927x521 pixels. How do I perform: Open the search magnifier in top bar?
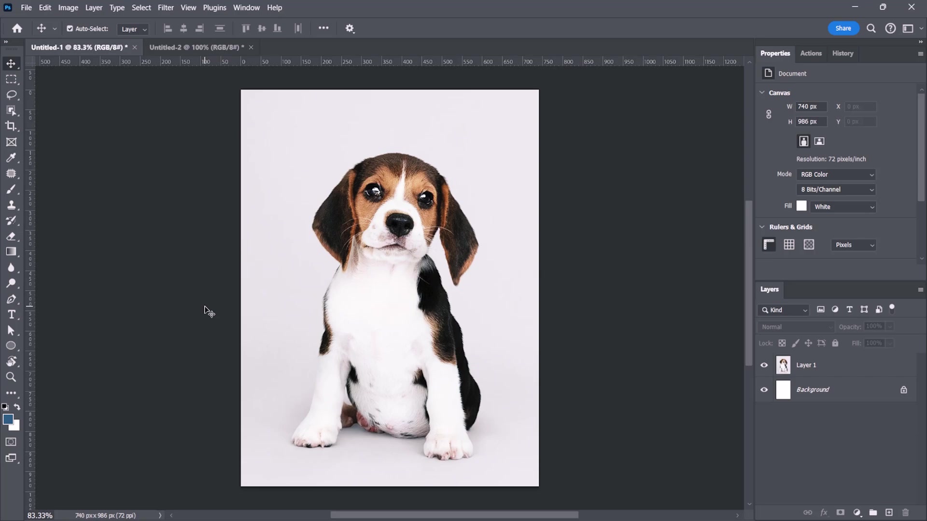pos(871,28)
